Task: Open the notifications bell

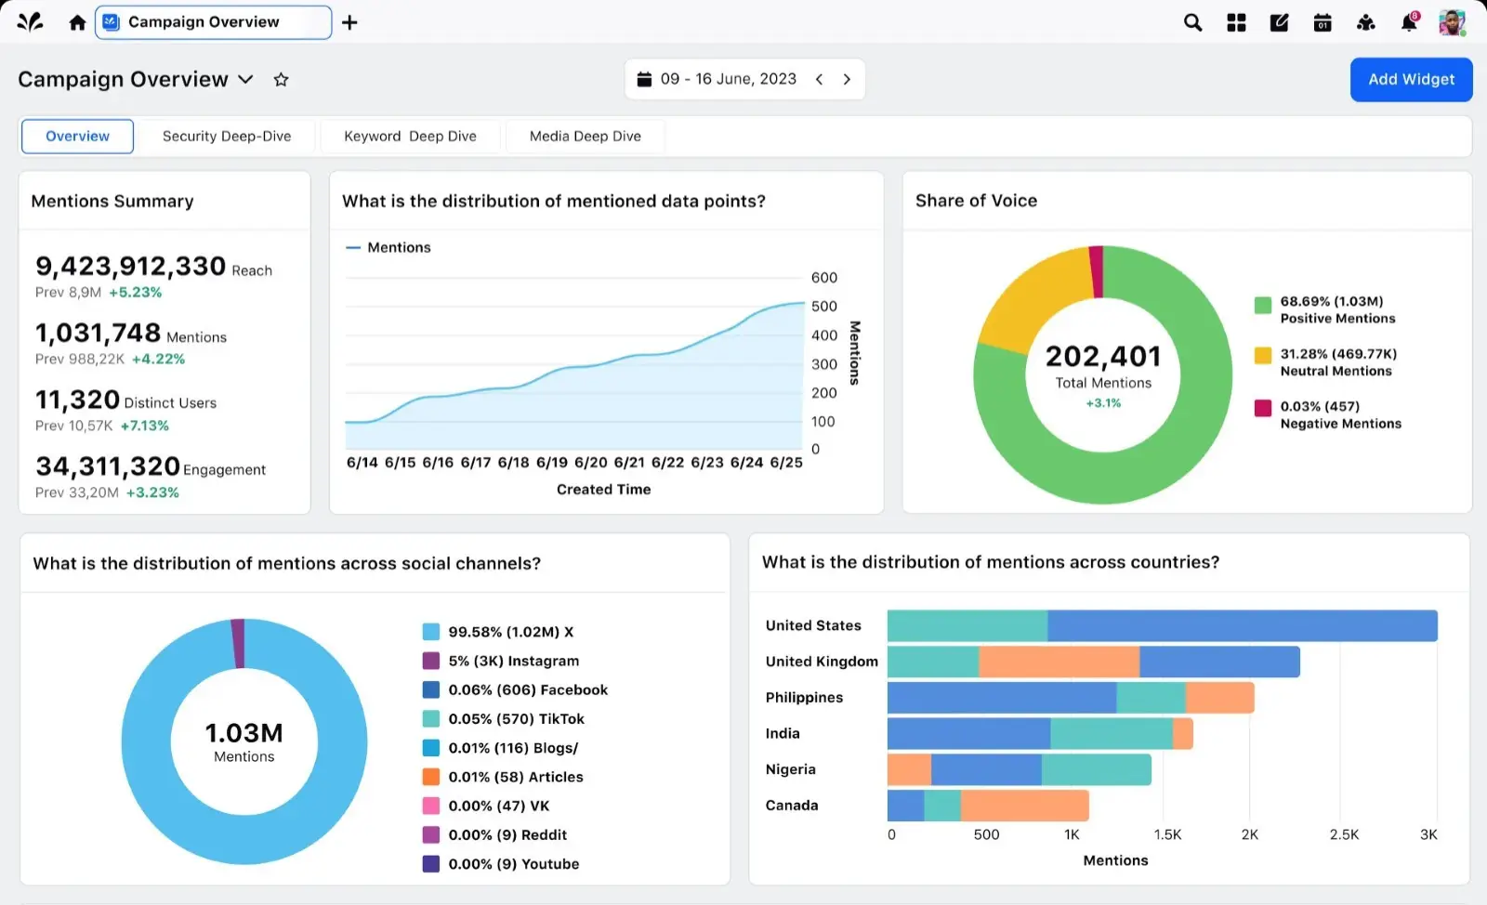Action: 1409,22
